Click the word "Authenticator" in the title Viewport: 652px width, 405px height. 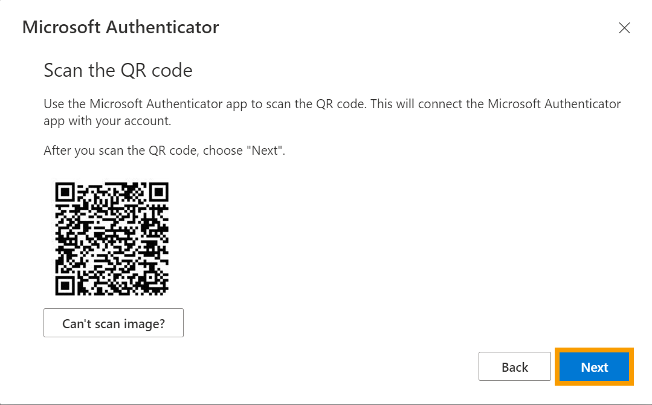pyautogui.click(x=162, y=27)
